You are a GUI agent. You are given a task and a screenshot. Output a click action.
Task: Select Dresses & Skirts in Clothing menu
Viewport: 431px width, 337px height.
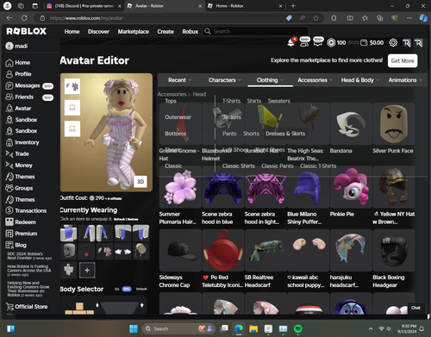coord(285,134)
